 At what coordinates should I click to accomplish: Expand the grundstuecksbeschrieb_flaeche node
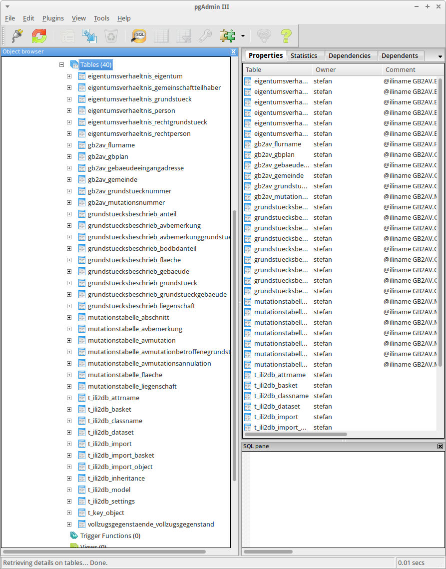[x=69, y=260]
